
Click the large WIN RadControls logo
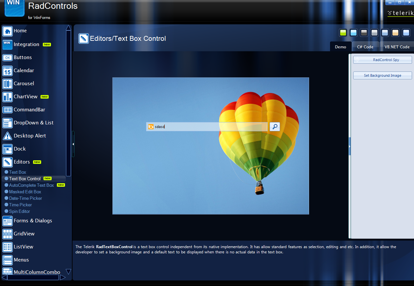tap(14, 8)
